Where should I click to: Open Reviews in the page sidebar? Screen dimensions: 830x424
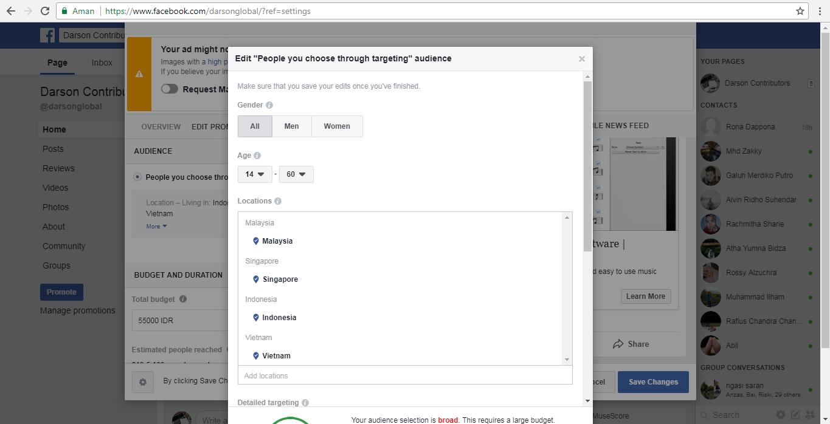(58, 168)
